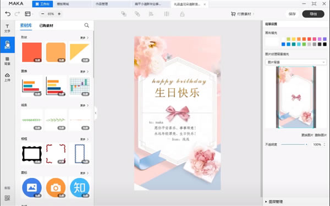Screen dimensions: 330x206
Task: Click Replace Image (更换图片) link
Action: tap(307, 135)
